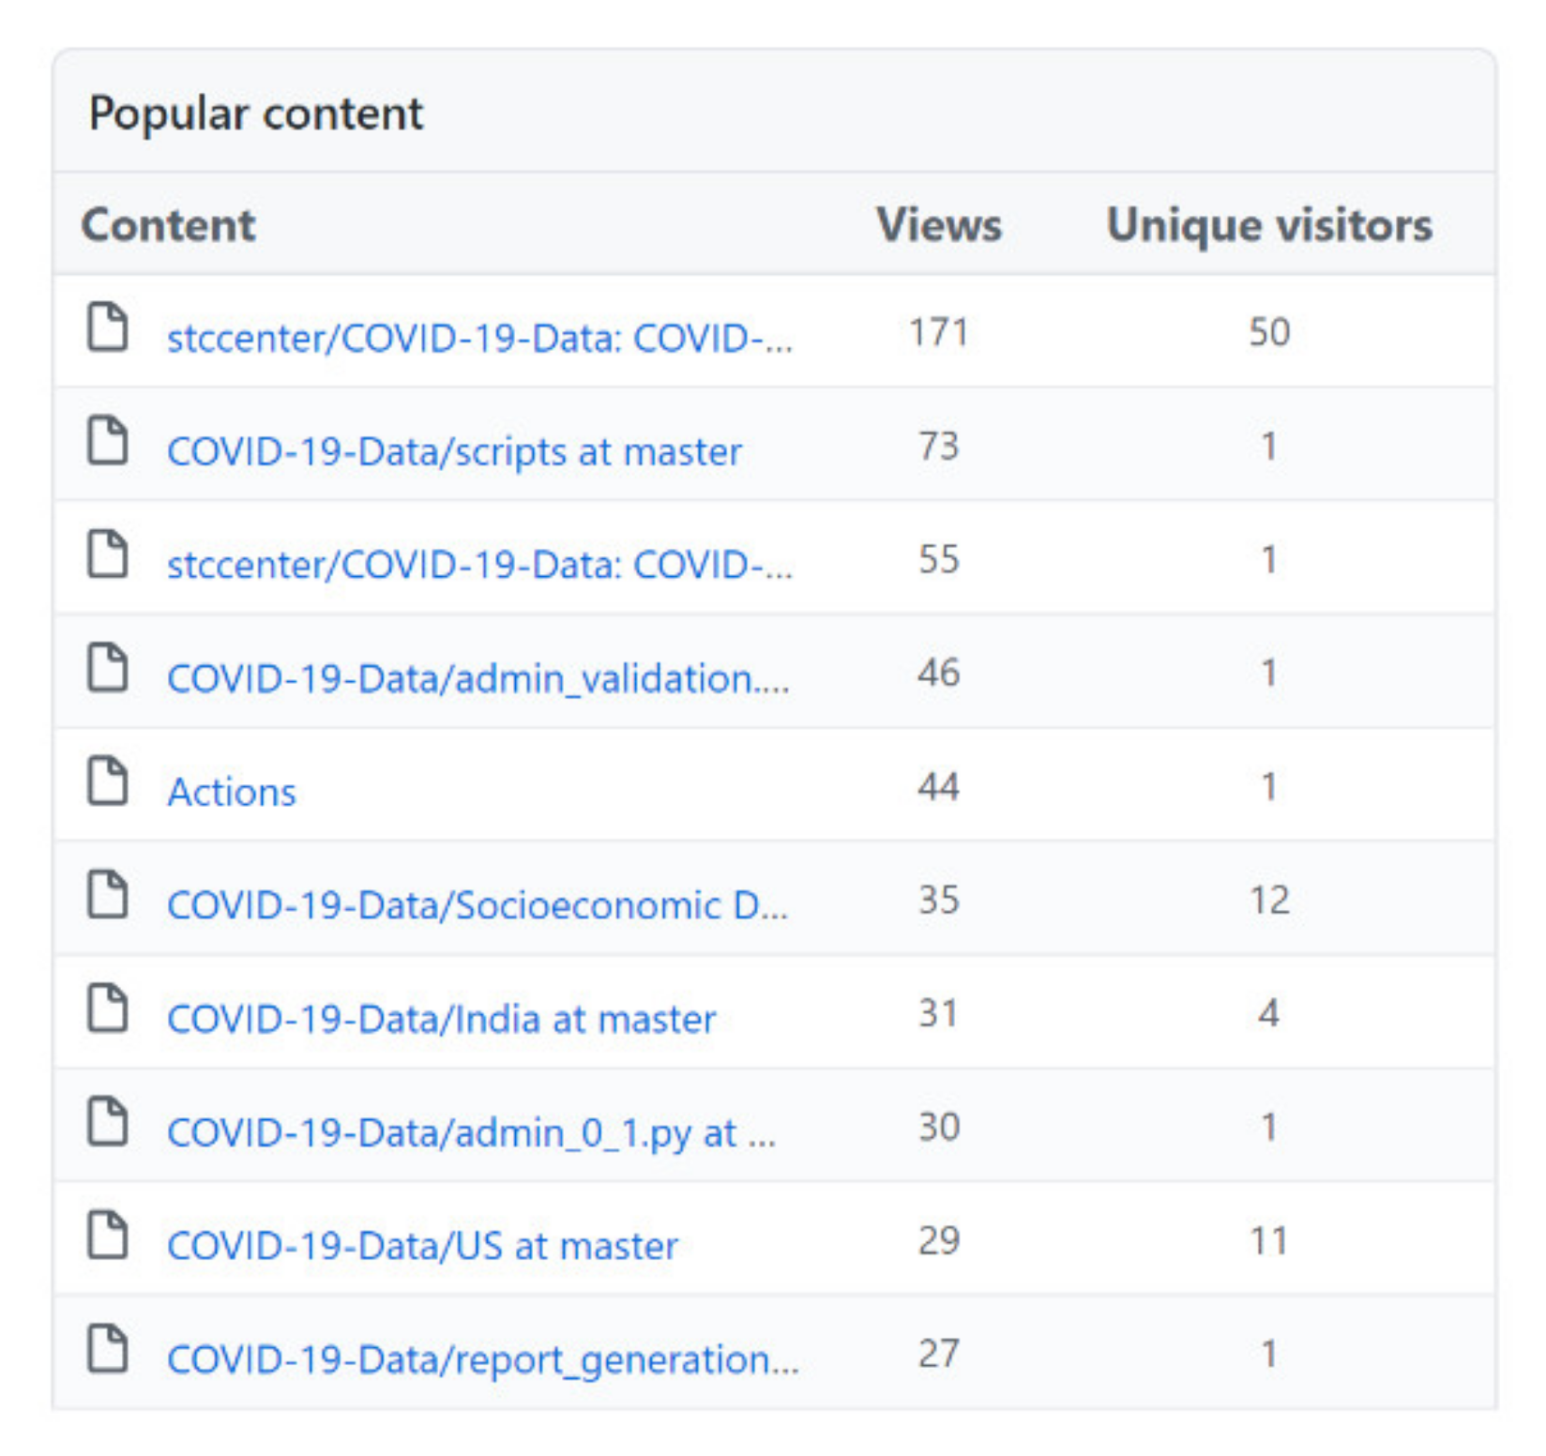This screenshot has height=1456, width=1546.
Task: Click file icon beside the 55-views stccenter entry
Action: pos(107,554)
